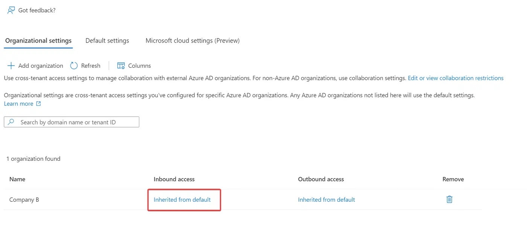Image resolution: width=527 pixels, height=230 pixels.
Task: Open Inbound access Inherited from default link
Action: (x=182, y=200)
